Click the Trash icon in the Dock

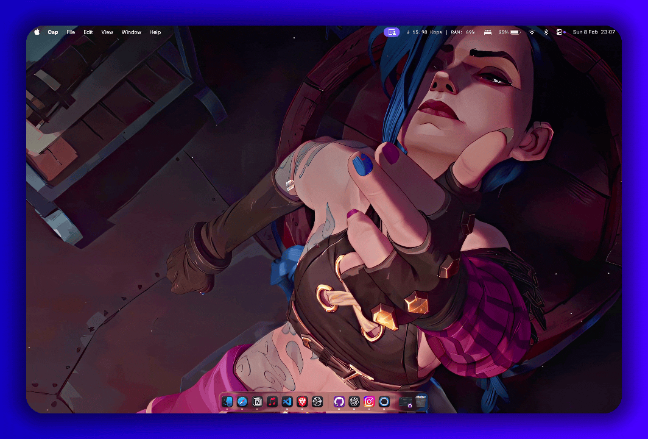tap(420, 402)
